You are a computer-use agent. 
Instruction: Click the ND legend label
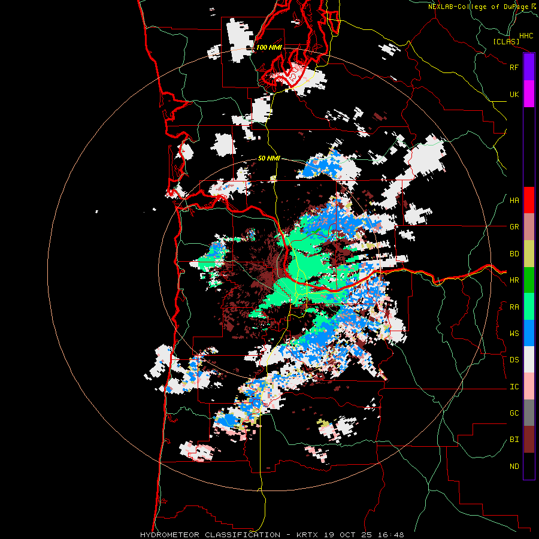pyautogui.click(x=514, y=467)
